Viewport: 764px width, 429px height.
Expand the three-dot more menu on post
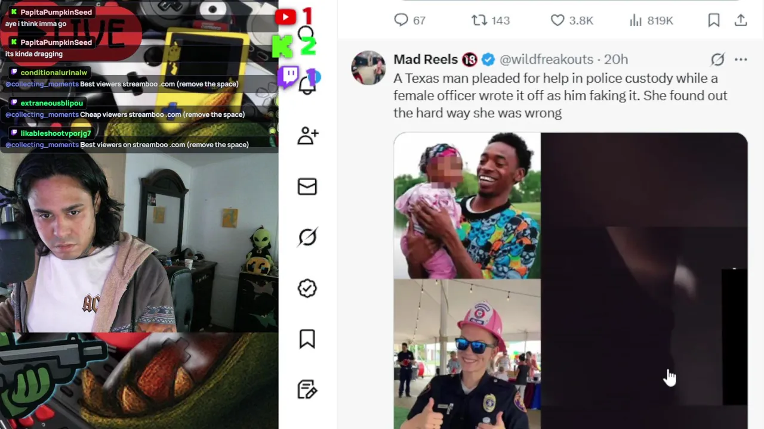pos(741,60)
